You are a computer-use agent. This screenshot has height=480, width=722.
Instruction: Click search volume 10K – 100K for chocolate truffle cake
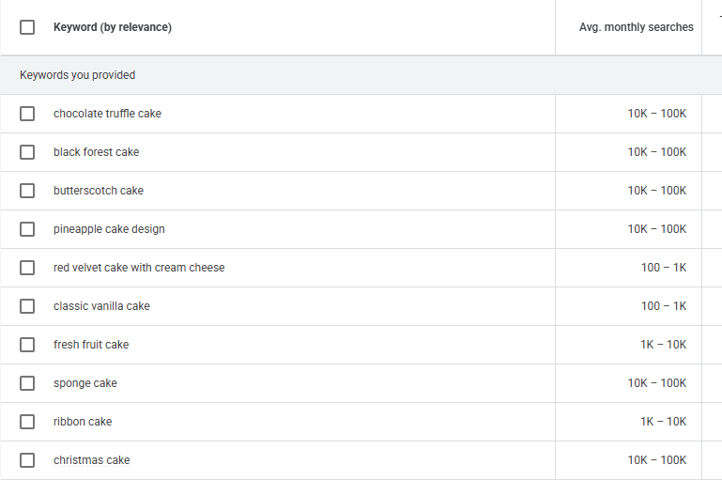(657, 114)
